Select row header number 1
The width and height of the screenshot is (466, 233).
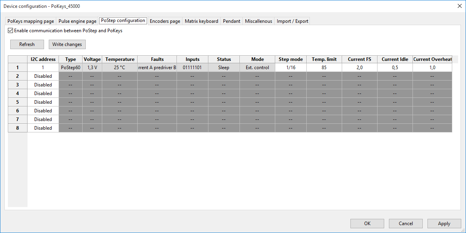[18, 68]
